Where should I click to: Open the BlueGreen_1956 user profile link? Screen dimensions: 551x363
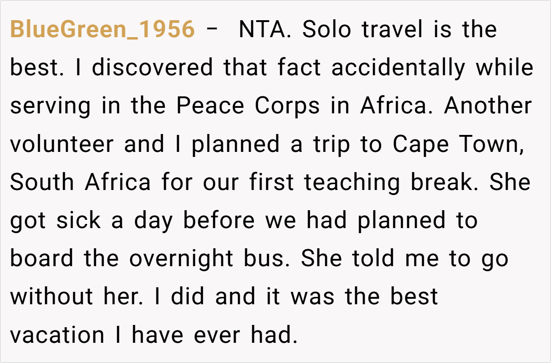[x=102, y=30]
